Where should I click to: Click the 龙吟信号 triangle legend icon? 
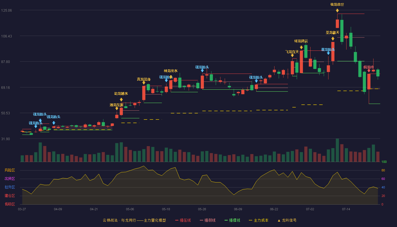coord(279,220)
